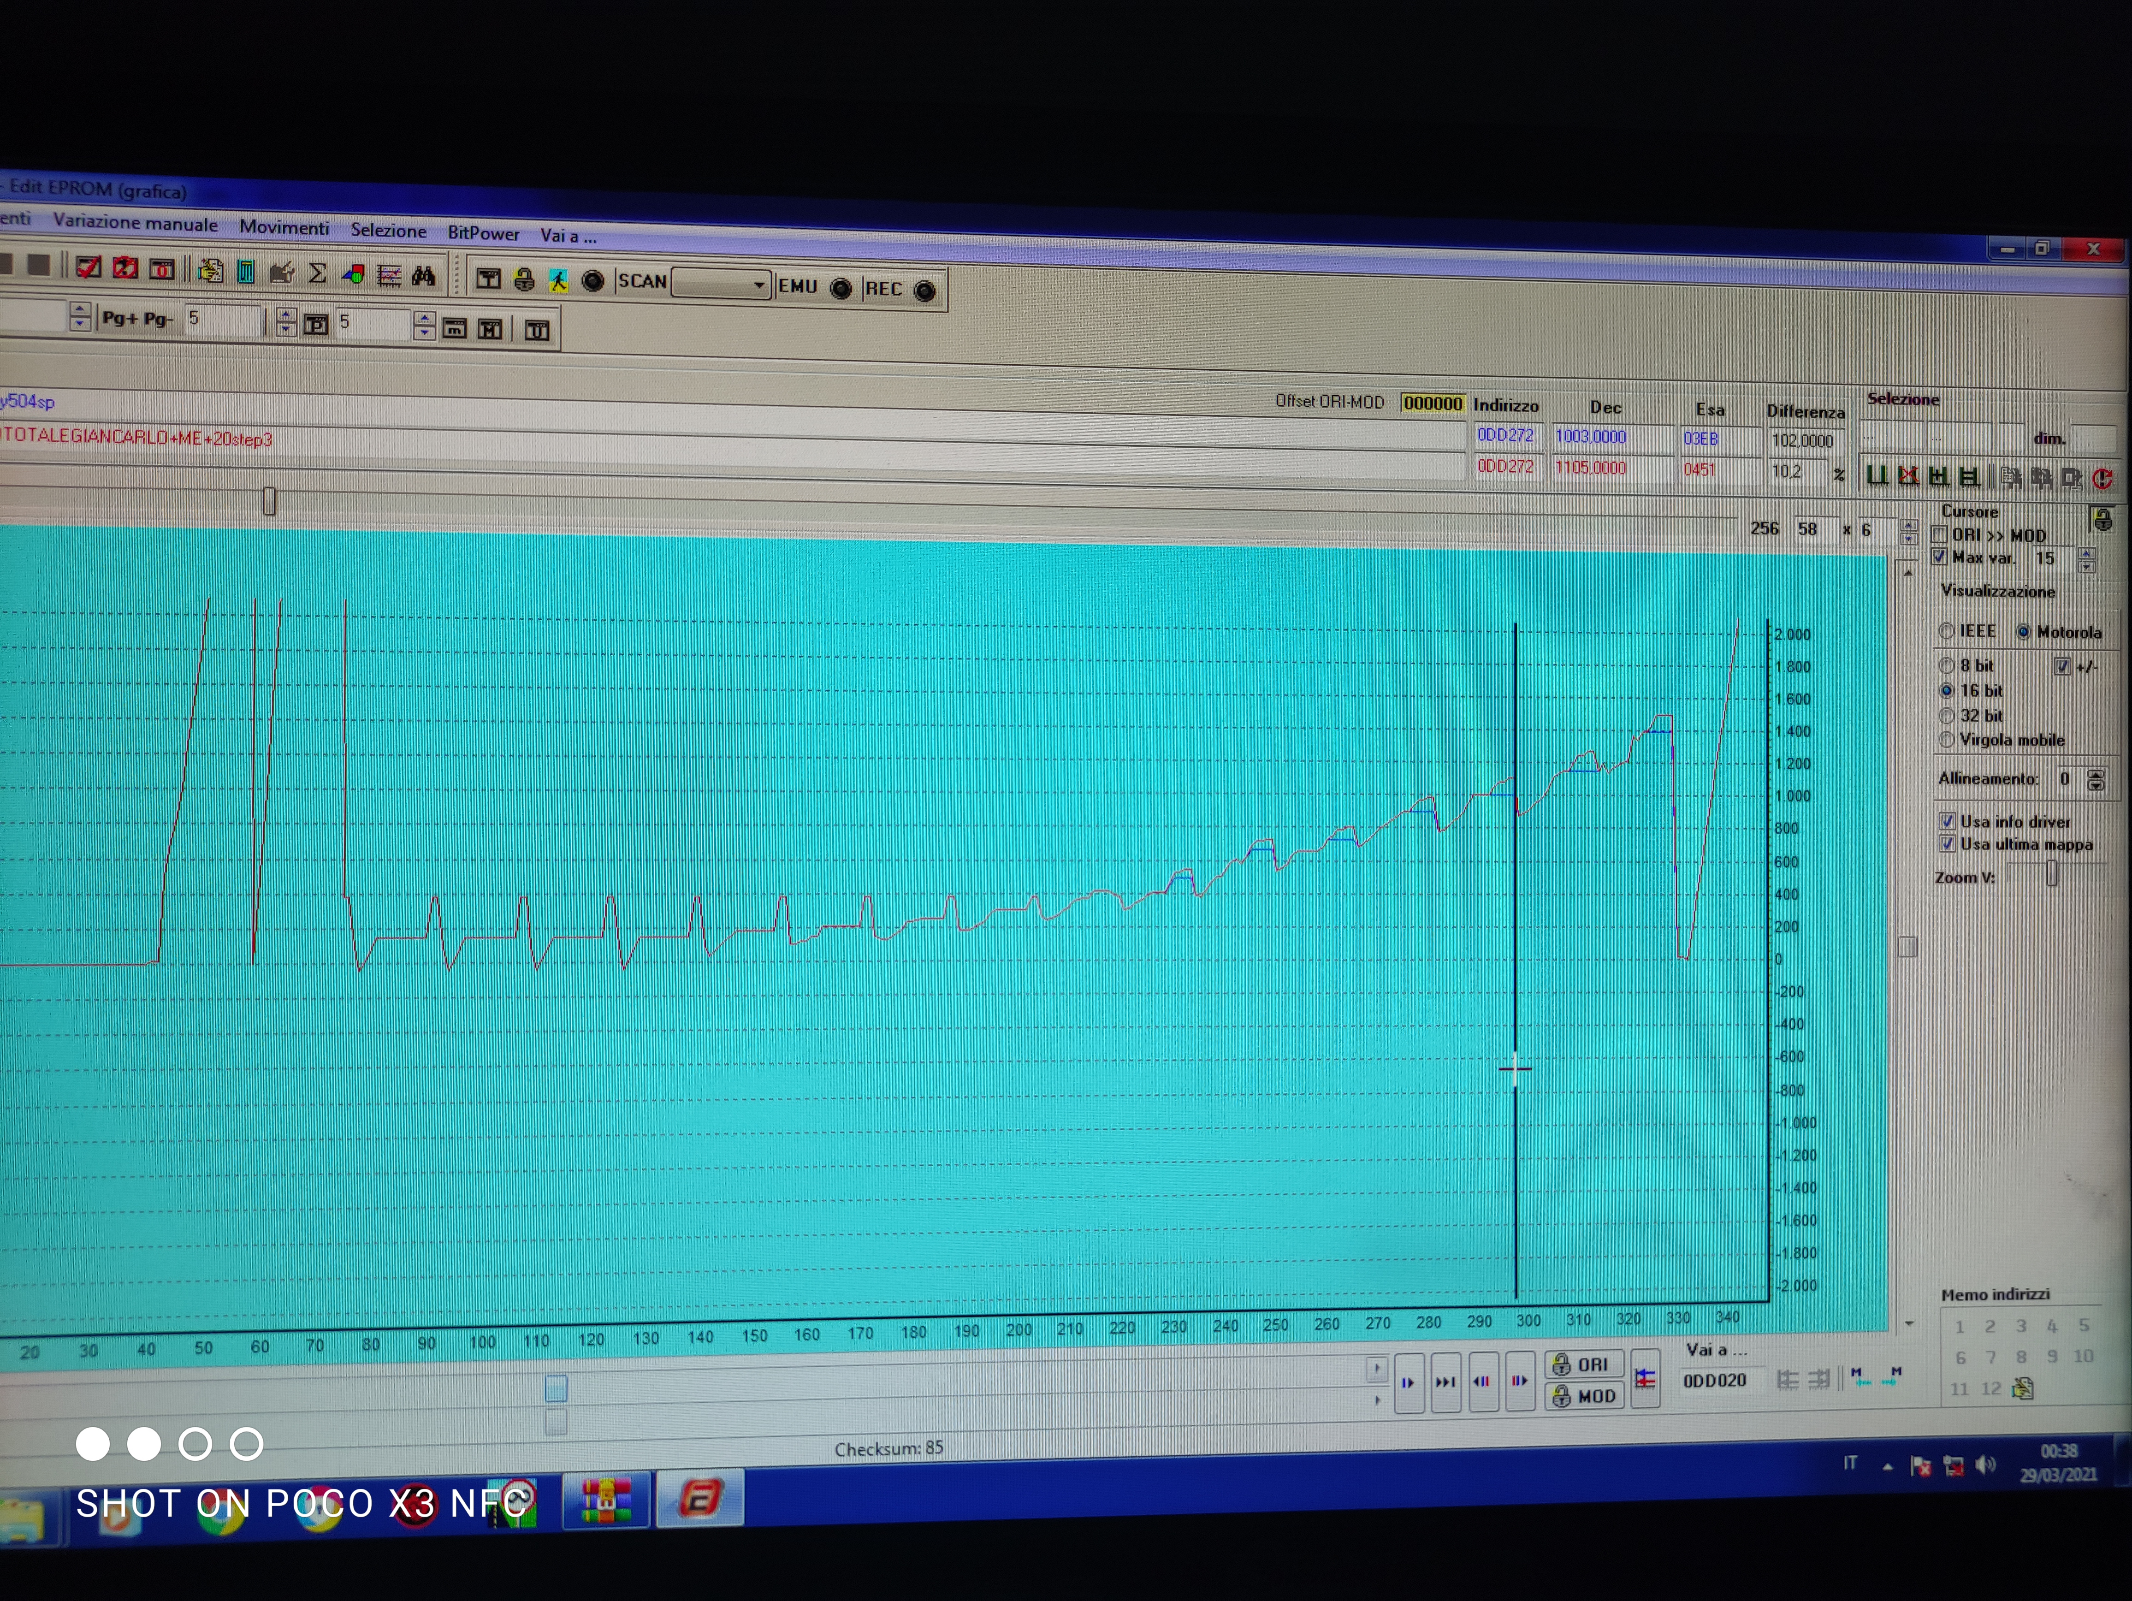Image resolution: width=2132 pixels, height=1601 pixels.
Task: Click the ORI lock button
Action: [x=1585, y=1365]
